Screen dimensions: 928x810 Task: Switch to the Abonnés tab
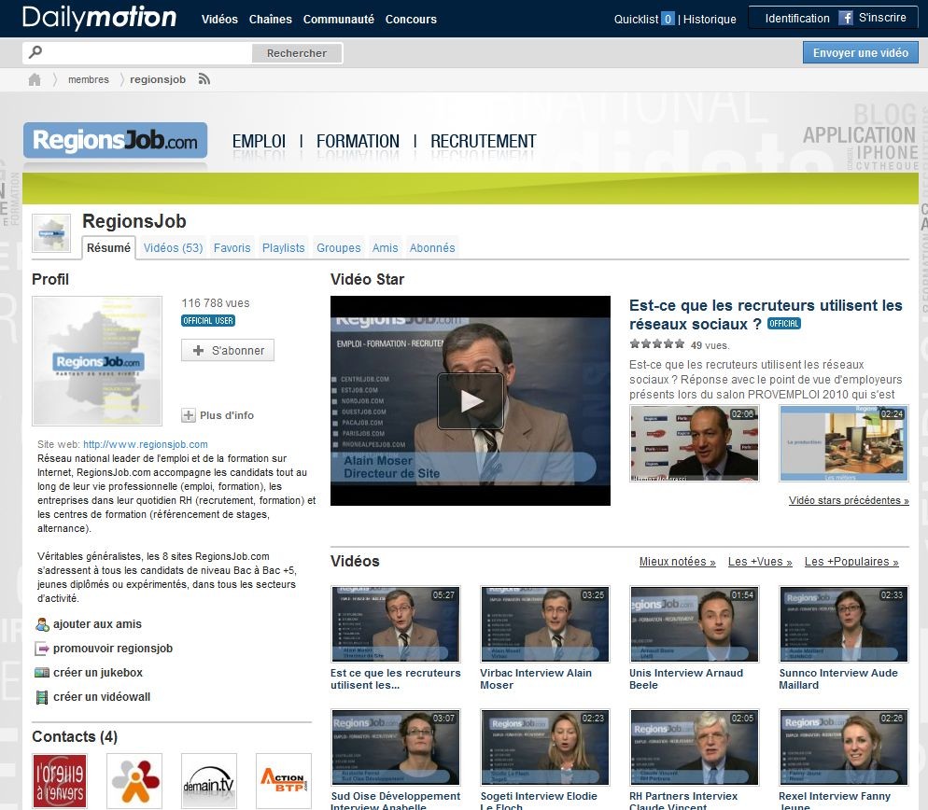[x=432, y=248]
